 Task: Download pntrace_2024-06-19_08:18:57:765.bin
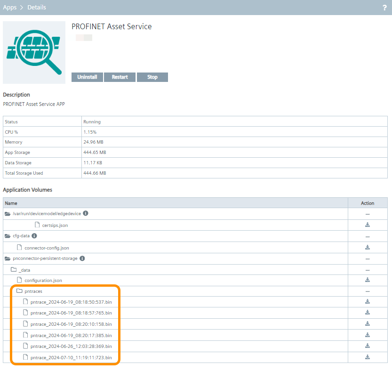tap(367, 313)
